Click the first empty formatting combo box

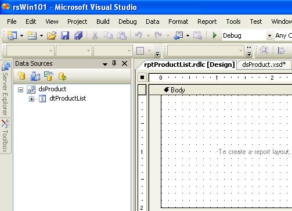pyautogui.click(x=30, y=51)
